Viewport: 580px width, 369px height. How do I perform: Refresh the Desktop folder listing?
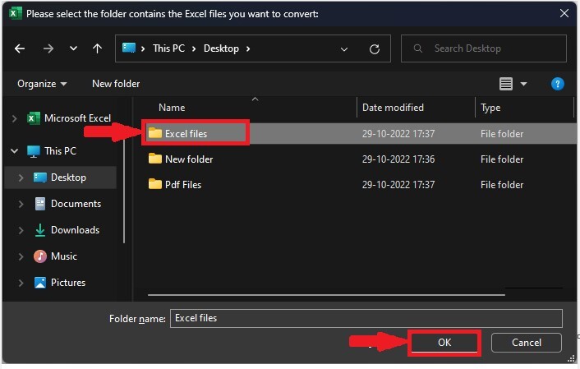(x=375, y=48)
